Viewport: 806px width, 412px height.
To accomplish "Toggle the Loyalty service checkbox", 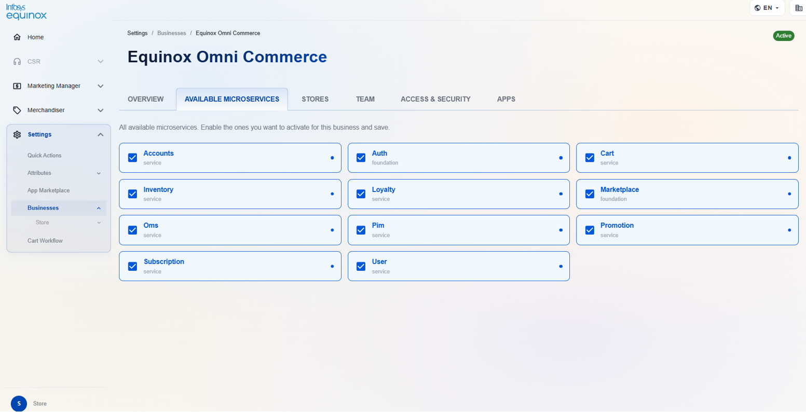I will click(x=361, y=194).
